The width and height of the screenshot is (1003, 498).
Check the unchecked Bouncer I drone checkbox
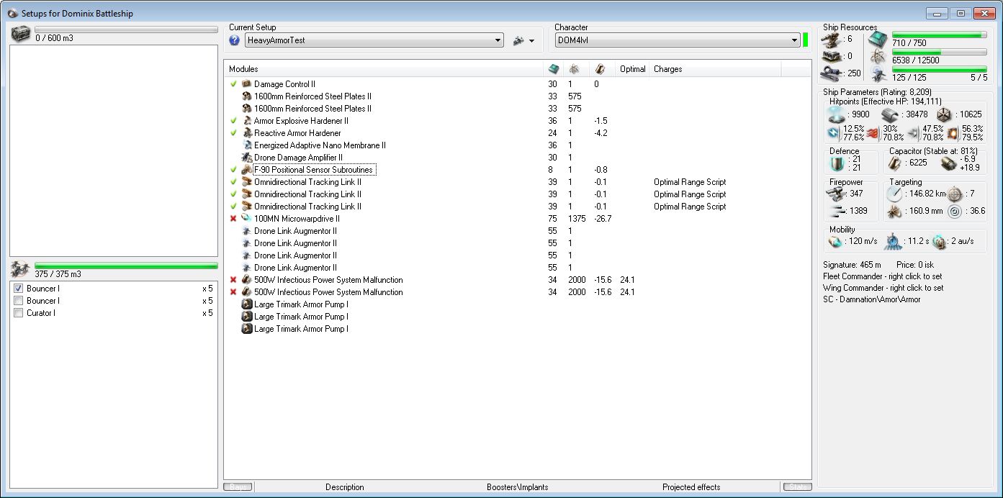(19, 301)
